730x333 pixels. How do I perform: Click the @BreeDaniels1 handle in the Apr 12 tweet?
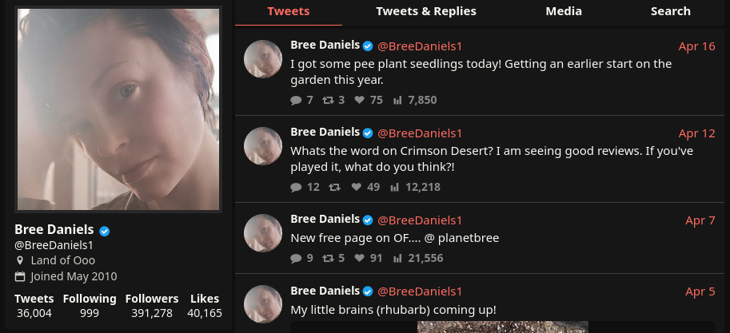[419, 133]
